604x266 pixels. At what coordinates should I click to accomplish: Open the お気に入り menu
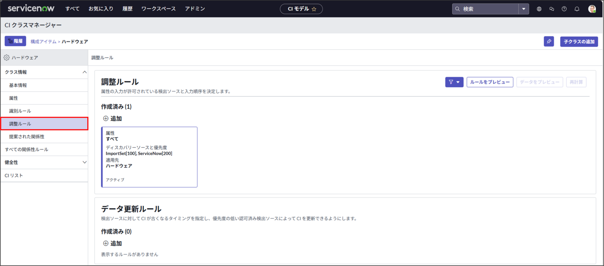[101, 9]
